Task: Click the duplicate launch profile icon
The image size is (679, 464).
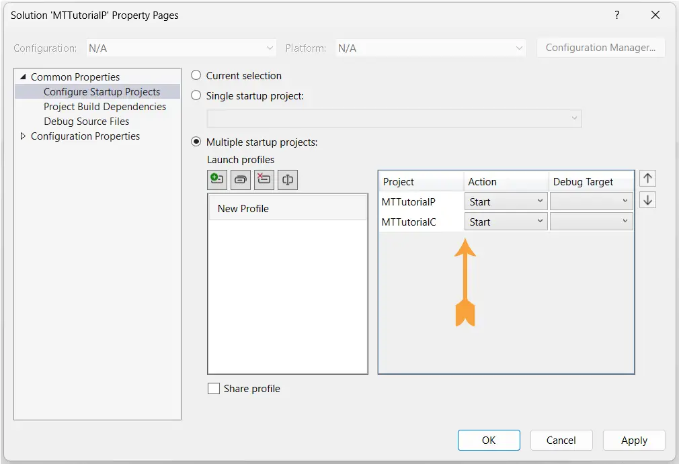Action: click(241, 179)
